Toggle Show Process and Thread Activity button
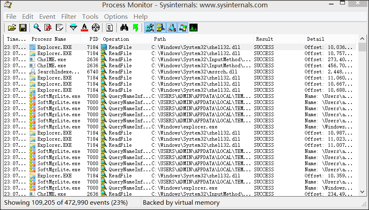The width and height of the screenshot is (369, 210). pyautogui.click(x=183, y=28)
